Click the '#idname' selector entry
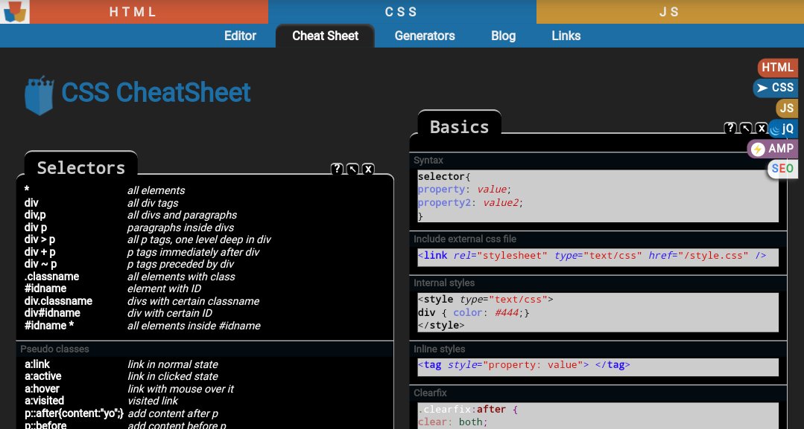This screenshot has height=429, width=804. tap(45, 288)
